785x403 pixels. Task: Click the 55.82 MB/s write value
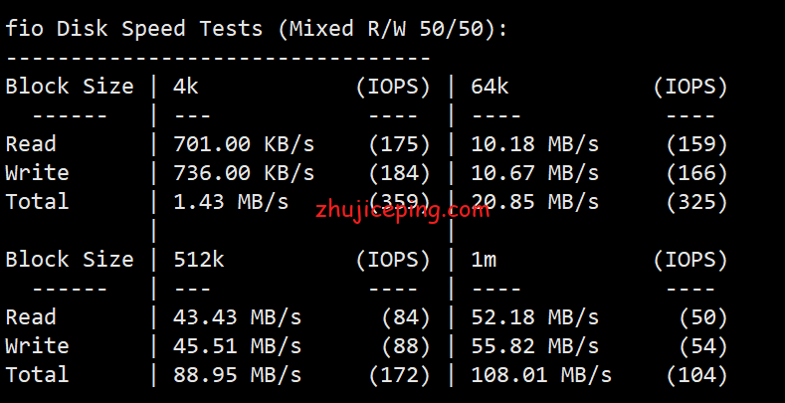[534, 346]
